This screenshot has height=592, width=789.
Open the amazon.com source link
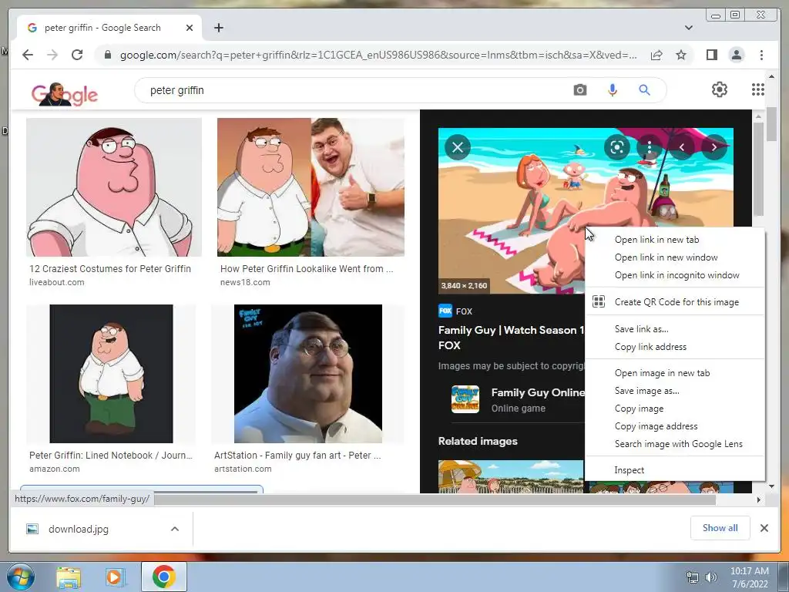coord(55,469)
